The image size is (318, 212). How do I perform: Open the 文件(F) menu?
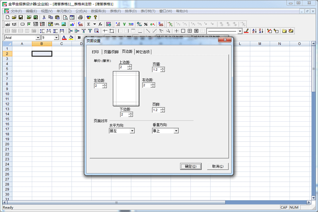click(16, 11)
